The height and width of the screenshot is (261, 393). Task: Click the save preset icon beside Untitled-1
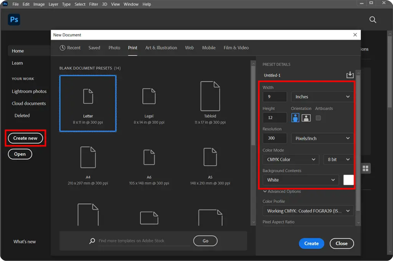coord(350,75)
